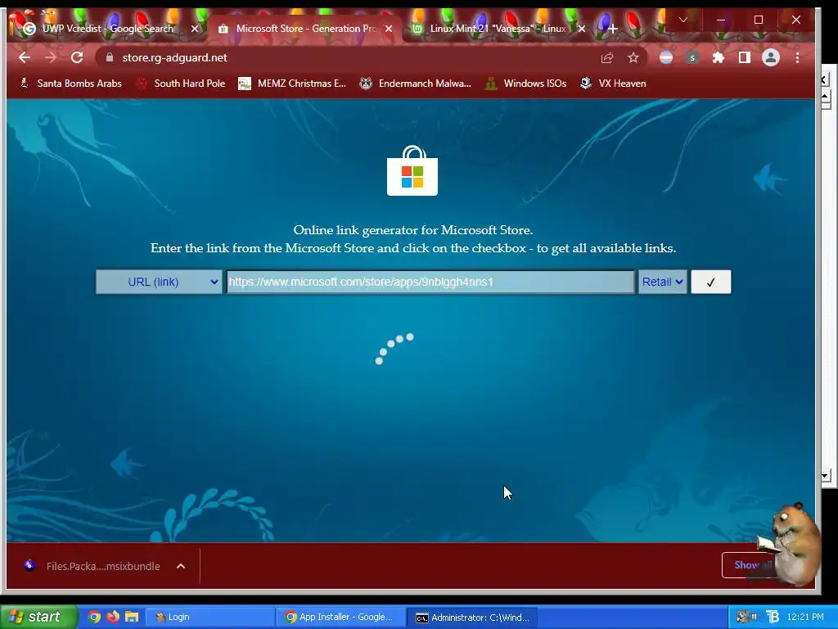Screen dimensions: 838x629
Task: Open South Hard Pole bookmark
Action: coord(181,84)
